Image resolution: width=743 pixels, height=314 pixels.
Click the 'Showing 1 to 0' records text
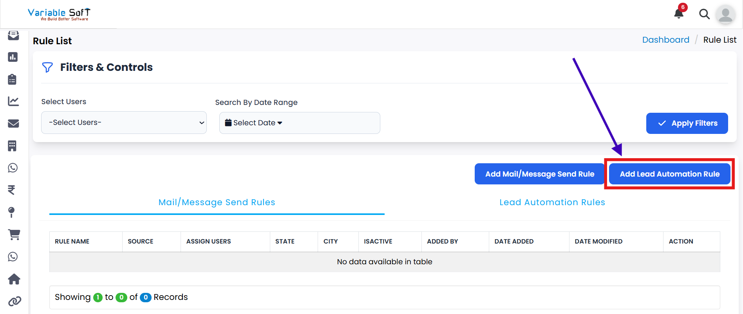coord(121,297)
